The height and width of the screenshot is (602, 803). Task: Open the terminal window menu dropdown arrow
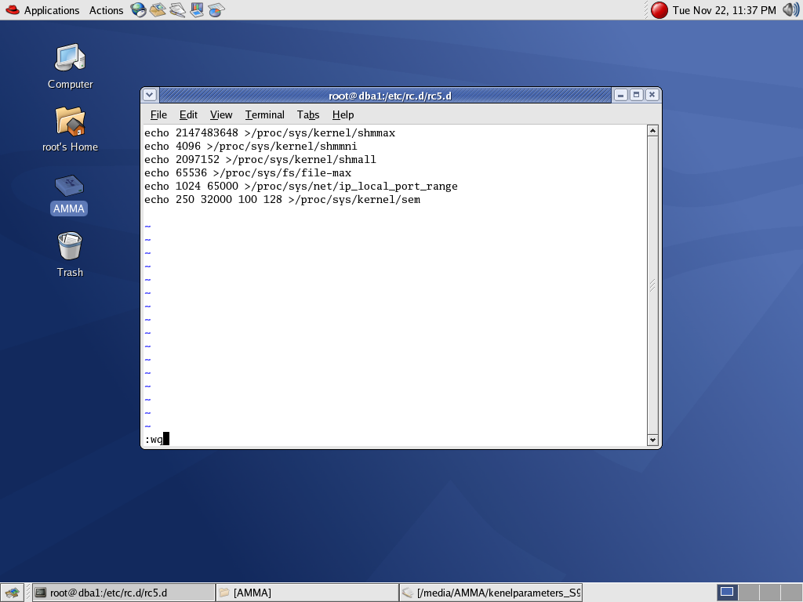(x=150, y=95)
